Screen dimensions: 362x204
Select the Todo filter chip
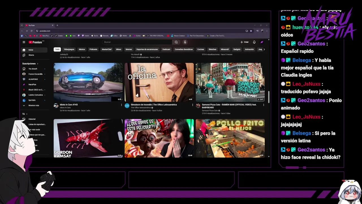point(57,49)
